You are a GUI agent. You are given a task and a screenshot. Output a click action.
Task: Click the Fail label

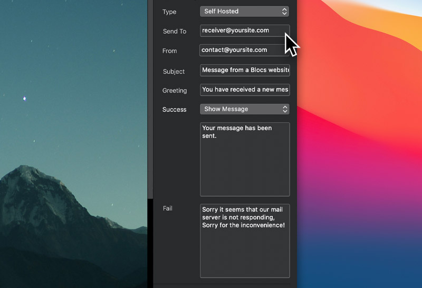tap(167, 208)
